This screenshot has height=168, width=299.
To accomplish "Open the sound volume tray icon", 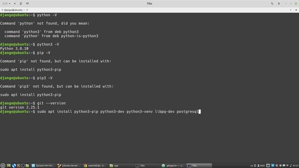I will [291, 166].
